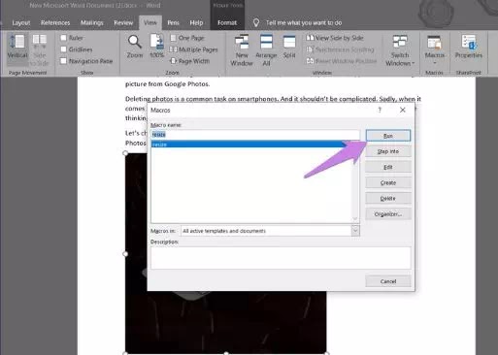Split the document window
498x355 pixels.
[x=289, y=47]
